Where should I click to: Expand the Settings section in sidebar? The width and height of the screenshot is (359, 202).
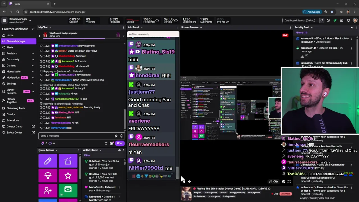pyautogui.click(x=18, y=84)
